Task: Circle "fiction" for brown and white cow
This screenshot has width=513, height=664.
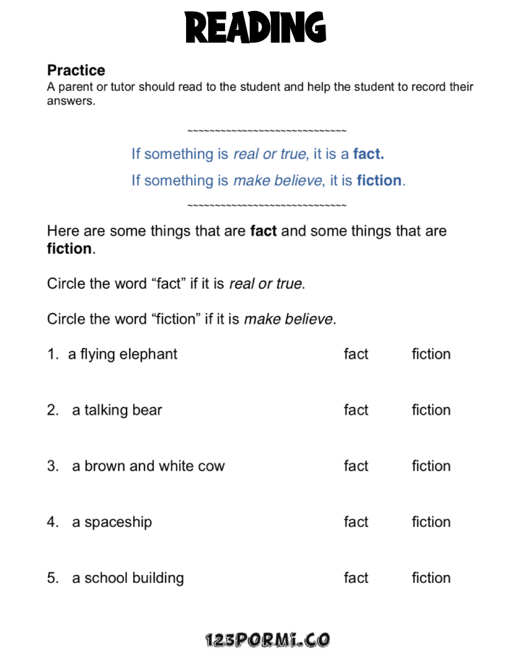Action: click(431, 466)
